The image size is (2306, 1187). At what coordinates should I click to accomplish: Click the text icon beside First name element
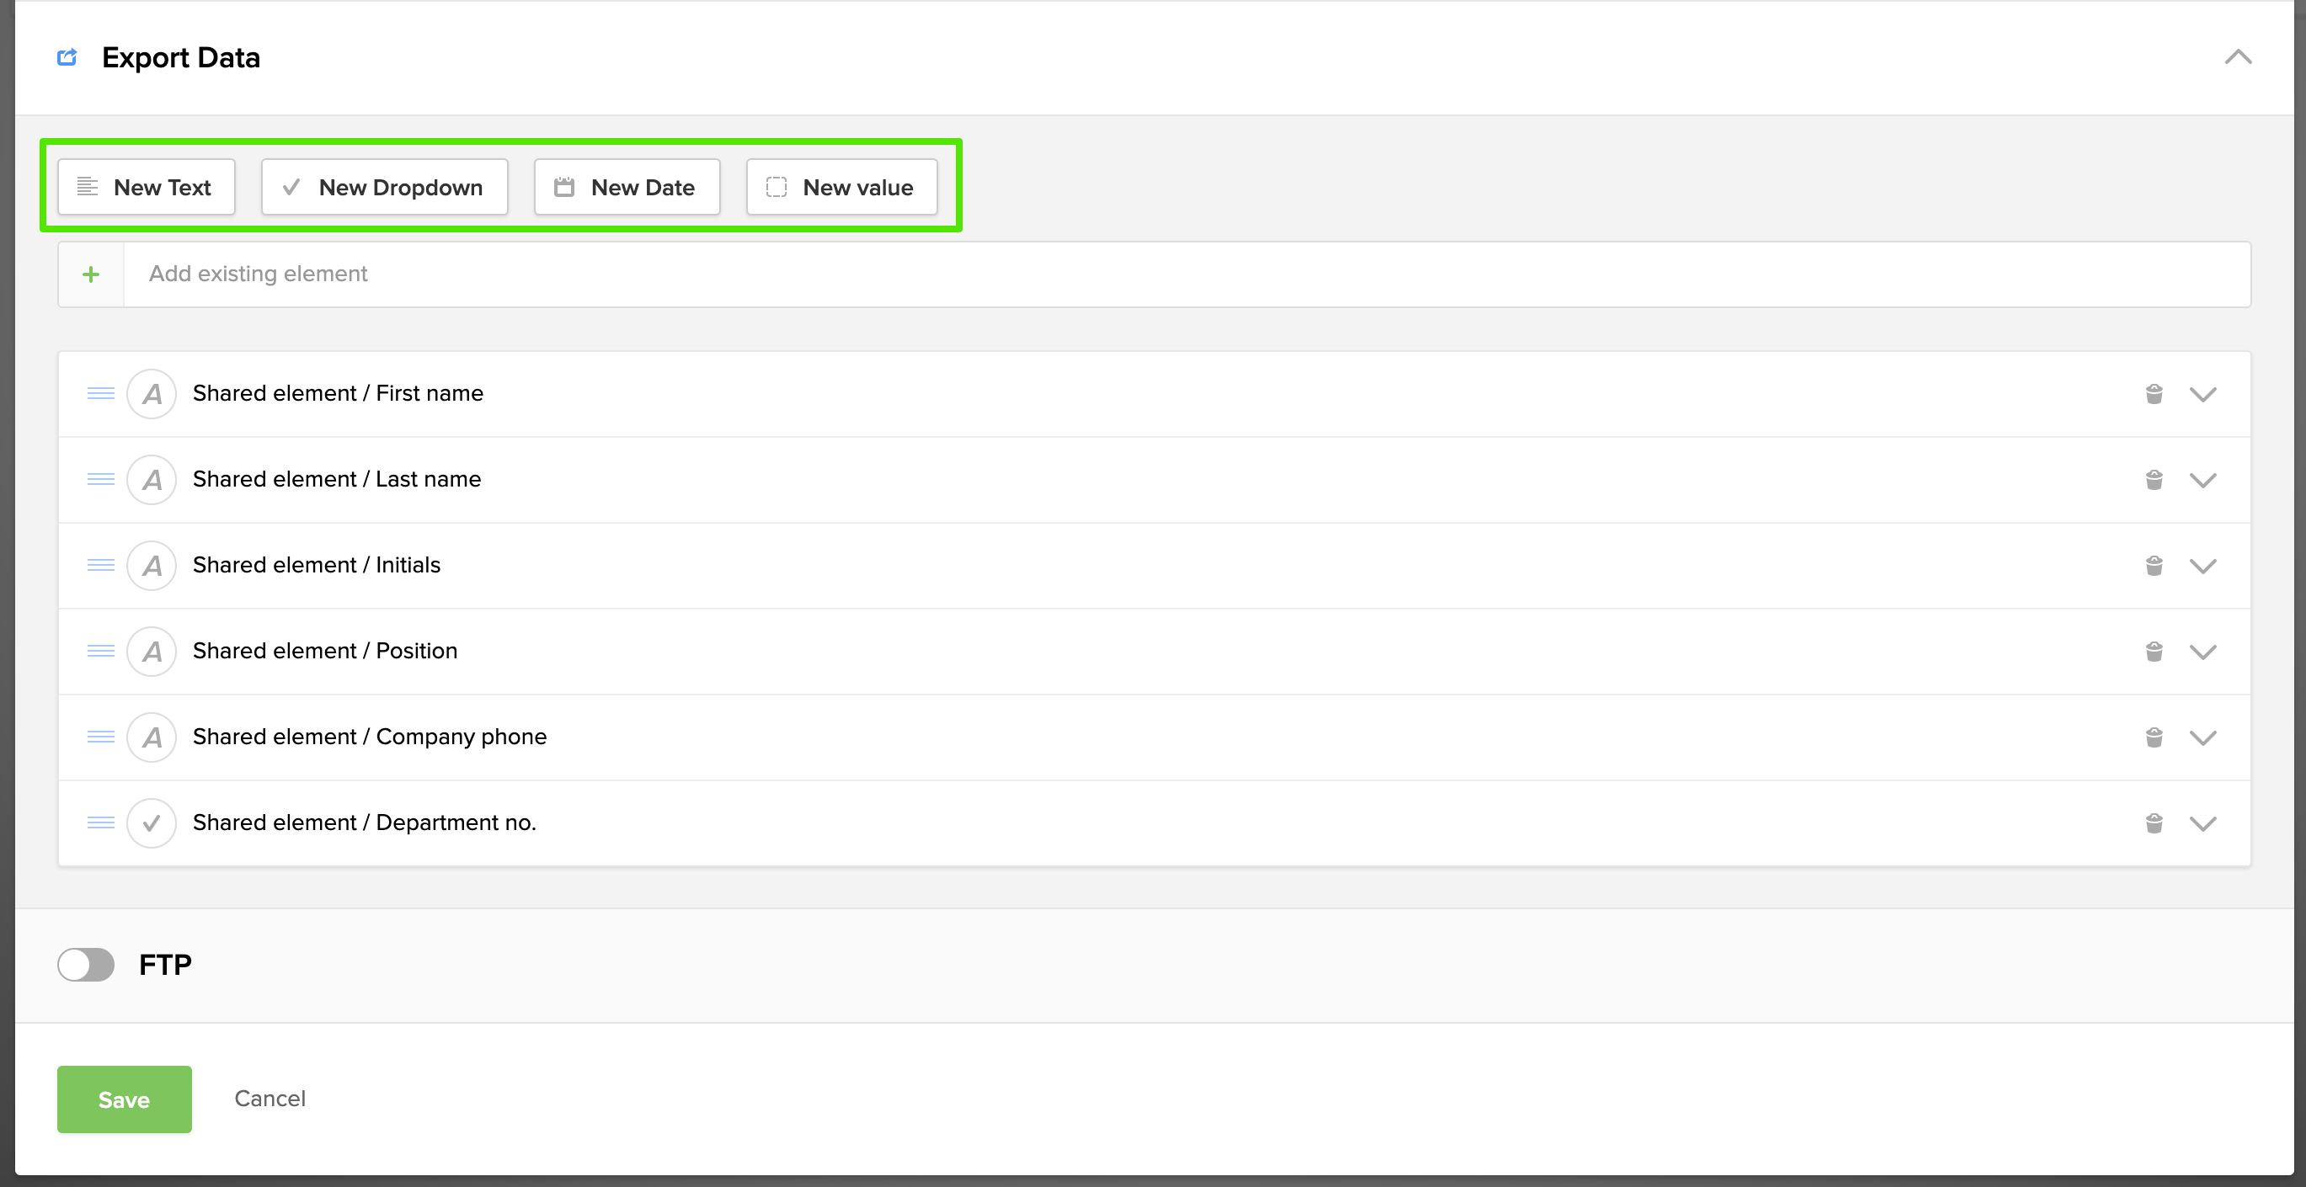coord(152,394)
